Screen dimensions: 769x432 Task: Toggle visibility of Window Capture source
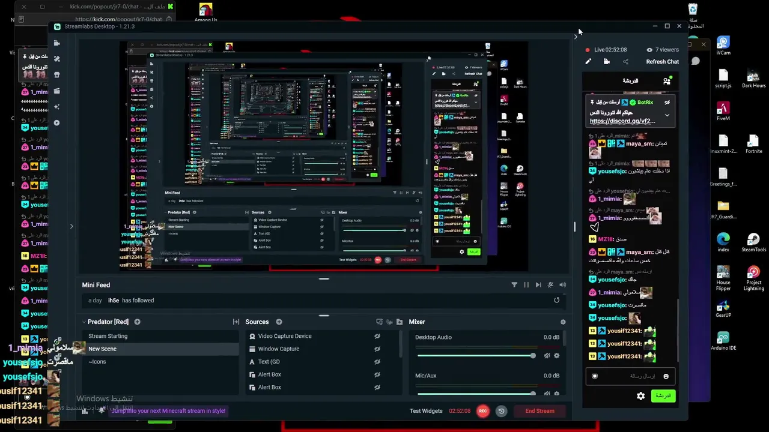coord(377,349)
